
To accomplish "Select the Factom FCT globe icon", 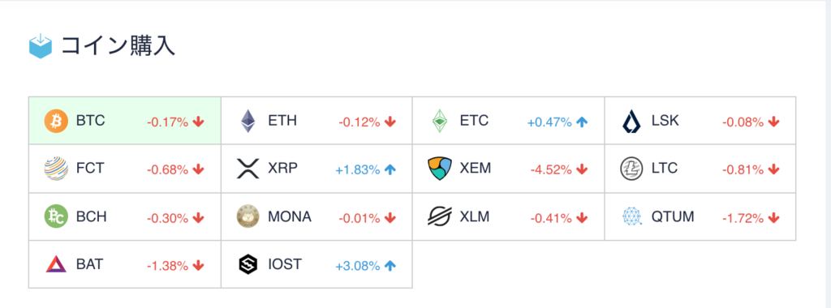I will tap(56, 169).
